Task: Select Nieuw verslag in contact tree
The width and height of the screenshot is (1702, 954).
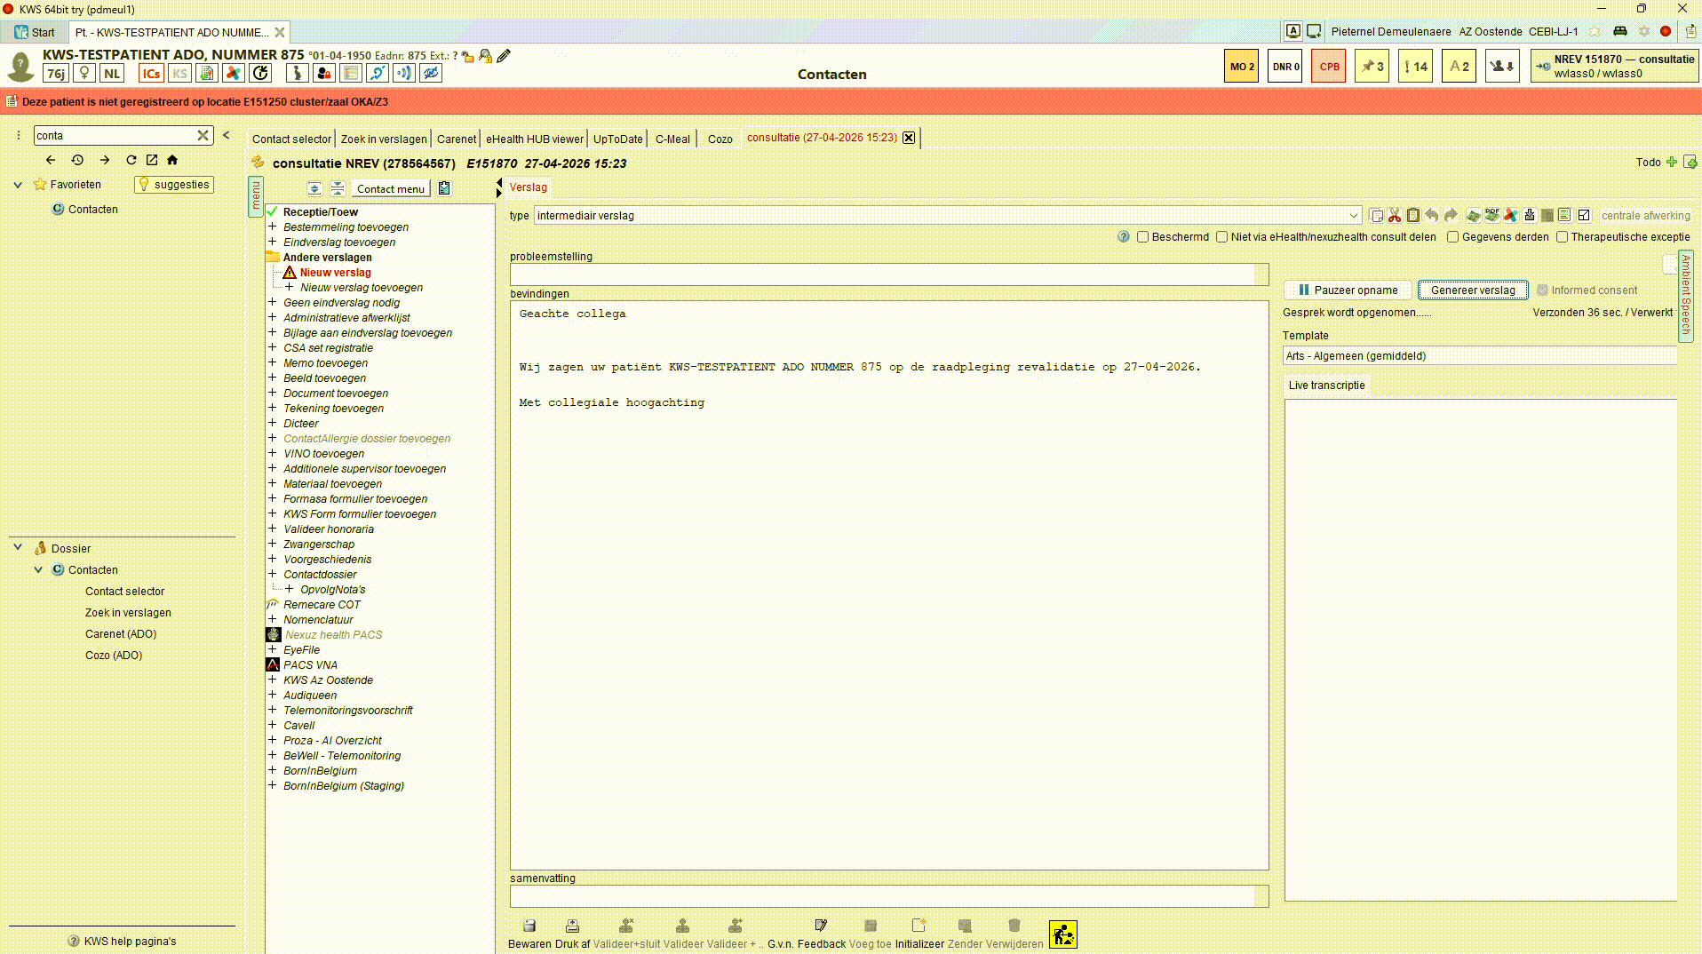Action: pyautogui.click(x=336, y=272)
